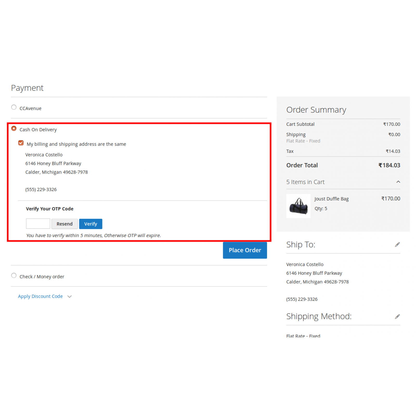Click Calder, Michigan line in billing address
Viewport: 416px width, 416px height.
[56, 172]
